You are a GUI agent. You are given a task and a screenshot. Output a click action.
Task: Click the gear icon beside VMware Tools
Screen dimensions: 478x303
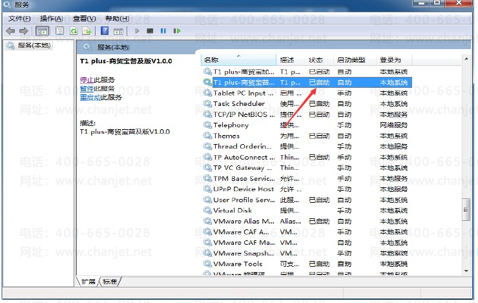click(207, 264)
